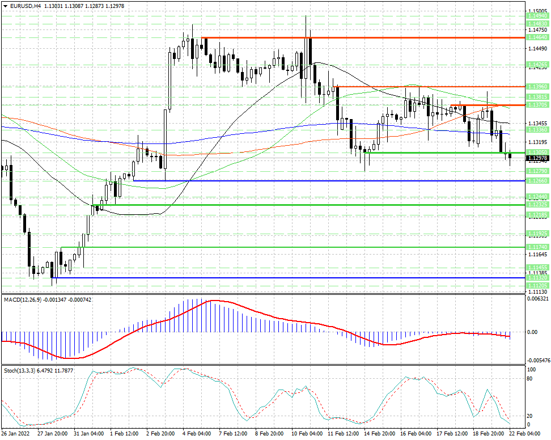Click the 1.14830 price level label
This screenshot has width=551, height=440.
[537, 24]
